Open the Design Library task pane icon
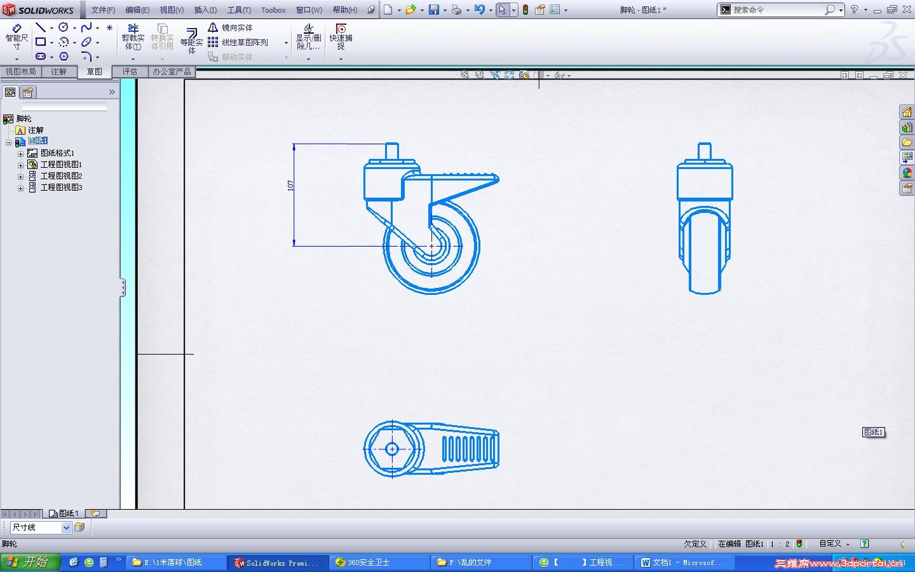 click(907, 128)
